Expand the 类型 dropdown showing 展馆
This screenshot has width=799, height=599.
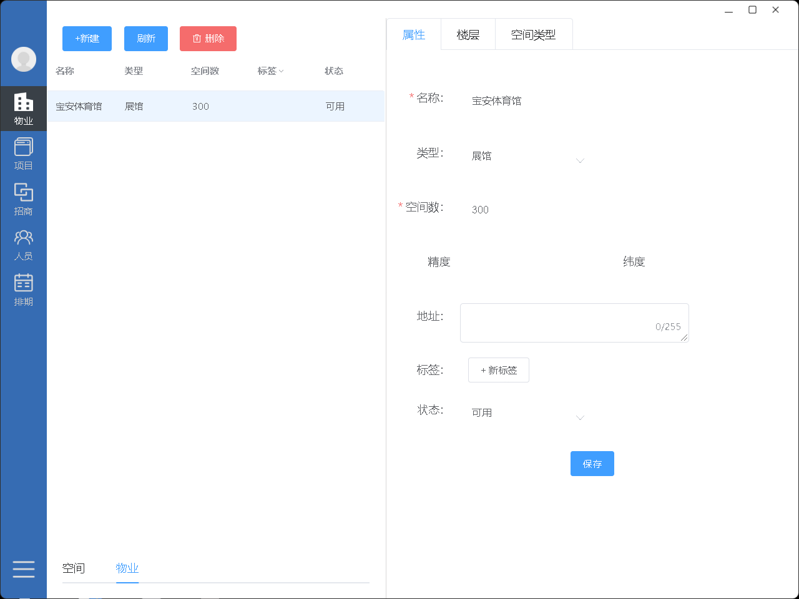[580, 160]
